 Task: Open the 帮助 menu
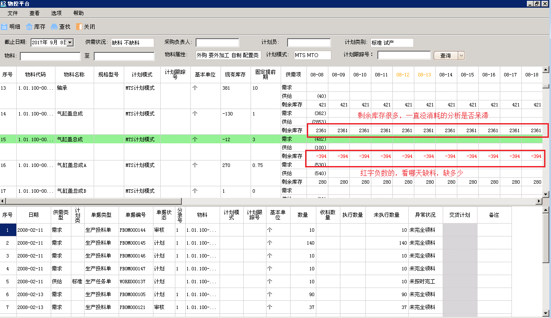click(79, 13)
